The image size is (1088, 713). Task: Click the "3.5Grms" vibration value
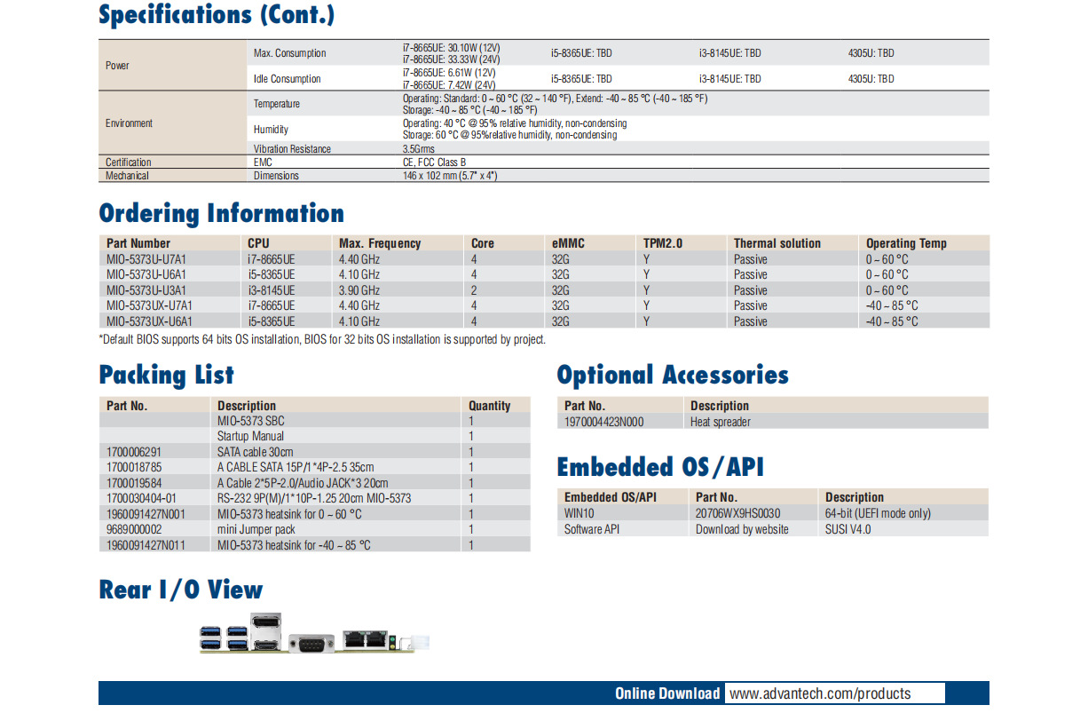(x=419, y=149)
